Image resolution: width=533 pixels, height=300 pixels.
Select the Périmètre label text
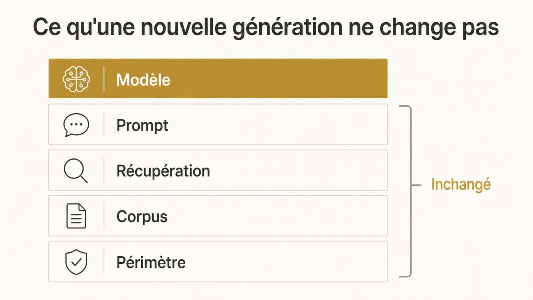[x=151, y=262]
